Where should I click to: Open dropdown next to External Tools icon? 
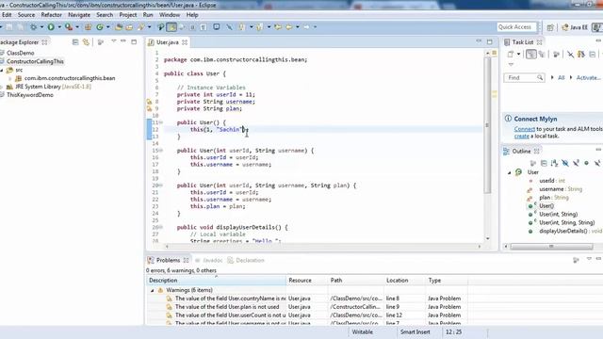77,27
